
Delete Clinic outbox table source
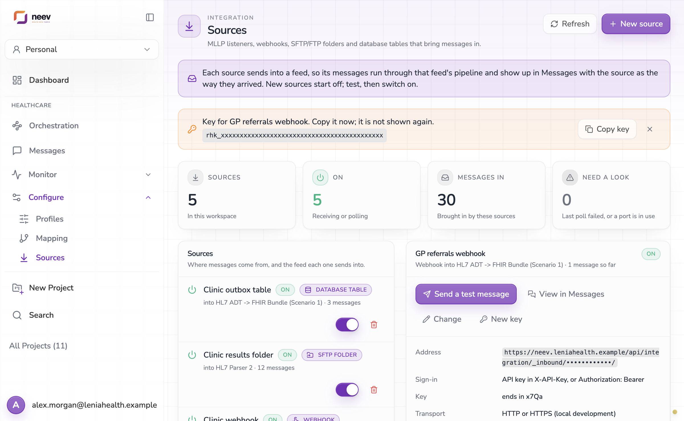(x=374, y=325)
